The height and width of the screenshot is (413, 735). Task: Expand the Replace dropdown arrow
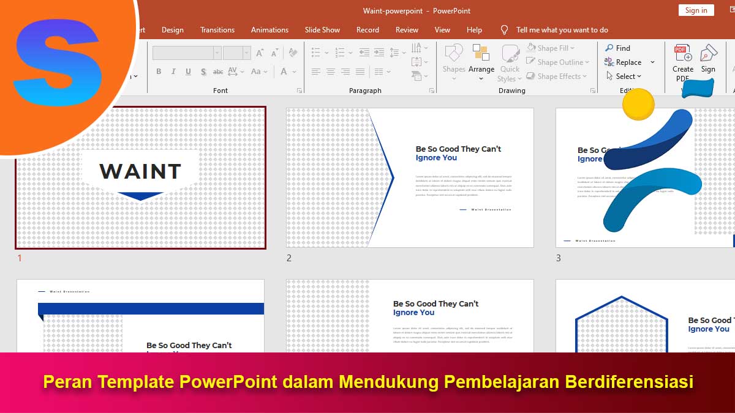[x=652, y=62]
